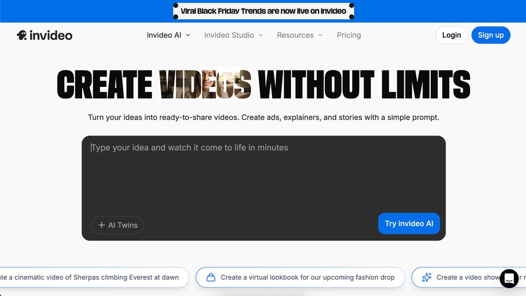
Task: Expand the chevron next to invideo Studio
Action: point(261,35)
